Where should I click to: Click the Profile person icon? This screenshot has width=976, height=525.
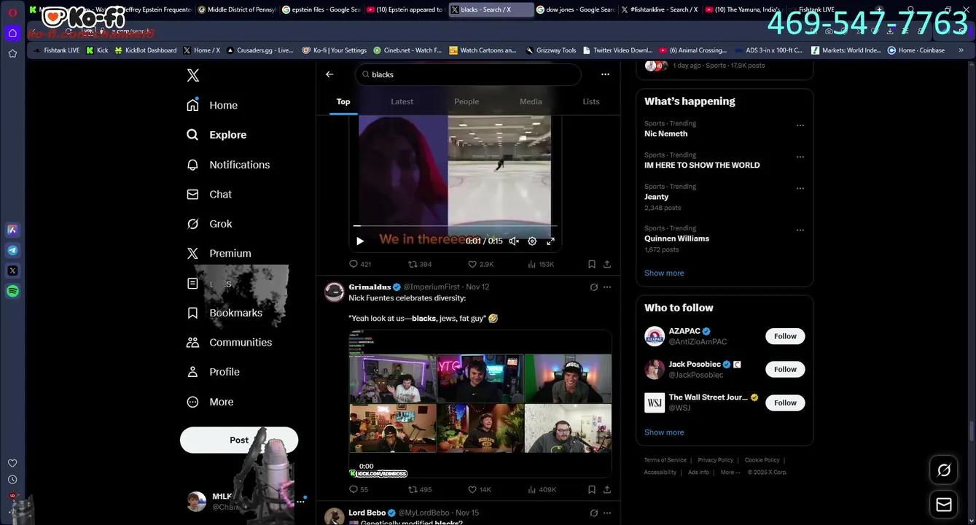(x=192, y=372)
